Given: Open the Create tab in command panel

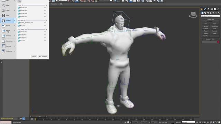Looking at the screenshot, I should (202, 9).
